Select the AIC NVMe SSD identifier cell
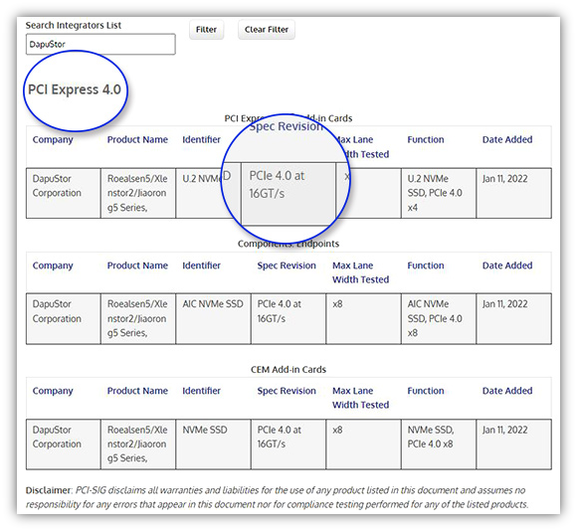577x531 pixels. coord(214,319)
